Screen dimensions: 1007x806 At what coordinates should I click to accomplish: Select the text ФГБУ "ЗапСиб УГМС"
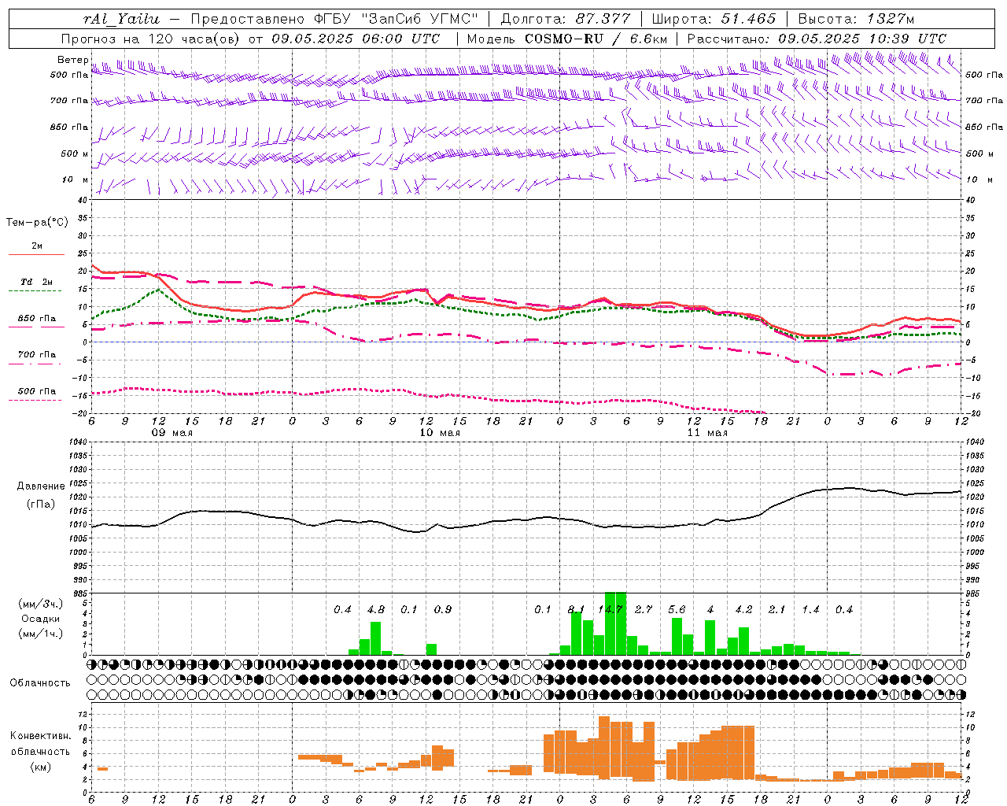point(397,19)
